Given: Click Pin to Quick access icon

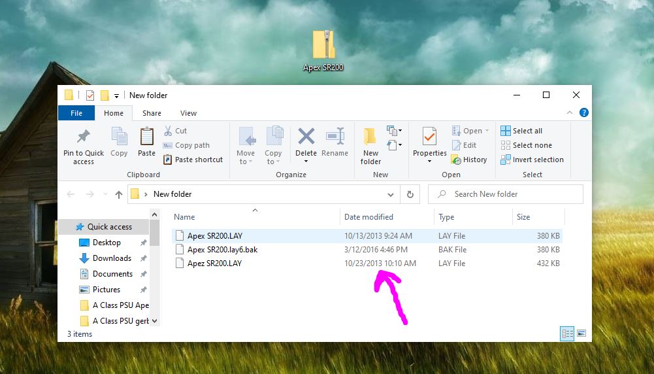Looking at the screenshot, I should click(84, 137).
